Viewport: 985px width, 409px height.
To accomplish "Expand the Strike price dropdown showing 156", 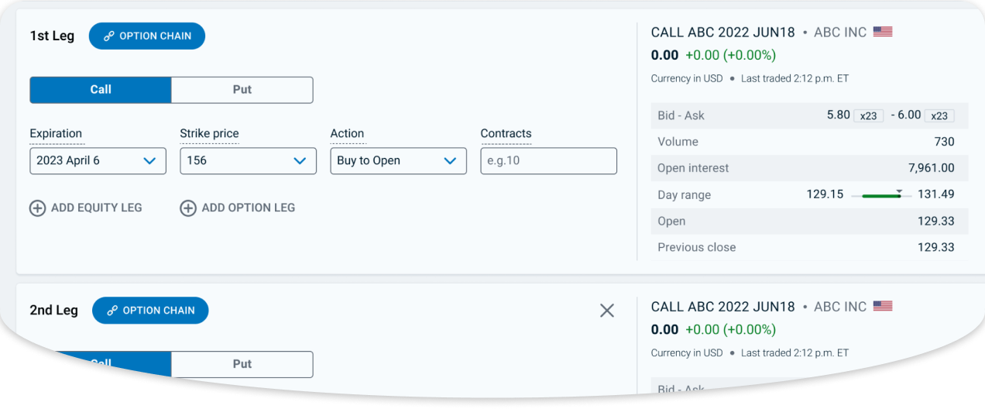I will pyautogui.click(x=248, y=161).
